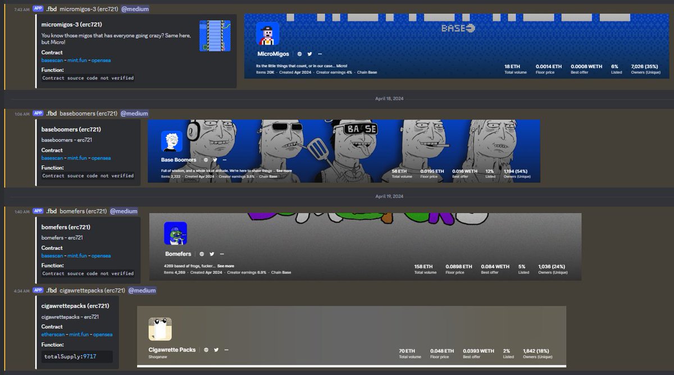674x375 pixels.
Task: Open the Base Boomers collection avatar
Action: (172, 141)
